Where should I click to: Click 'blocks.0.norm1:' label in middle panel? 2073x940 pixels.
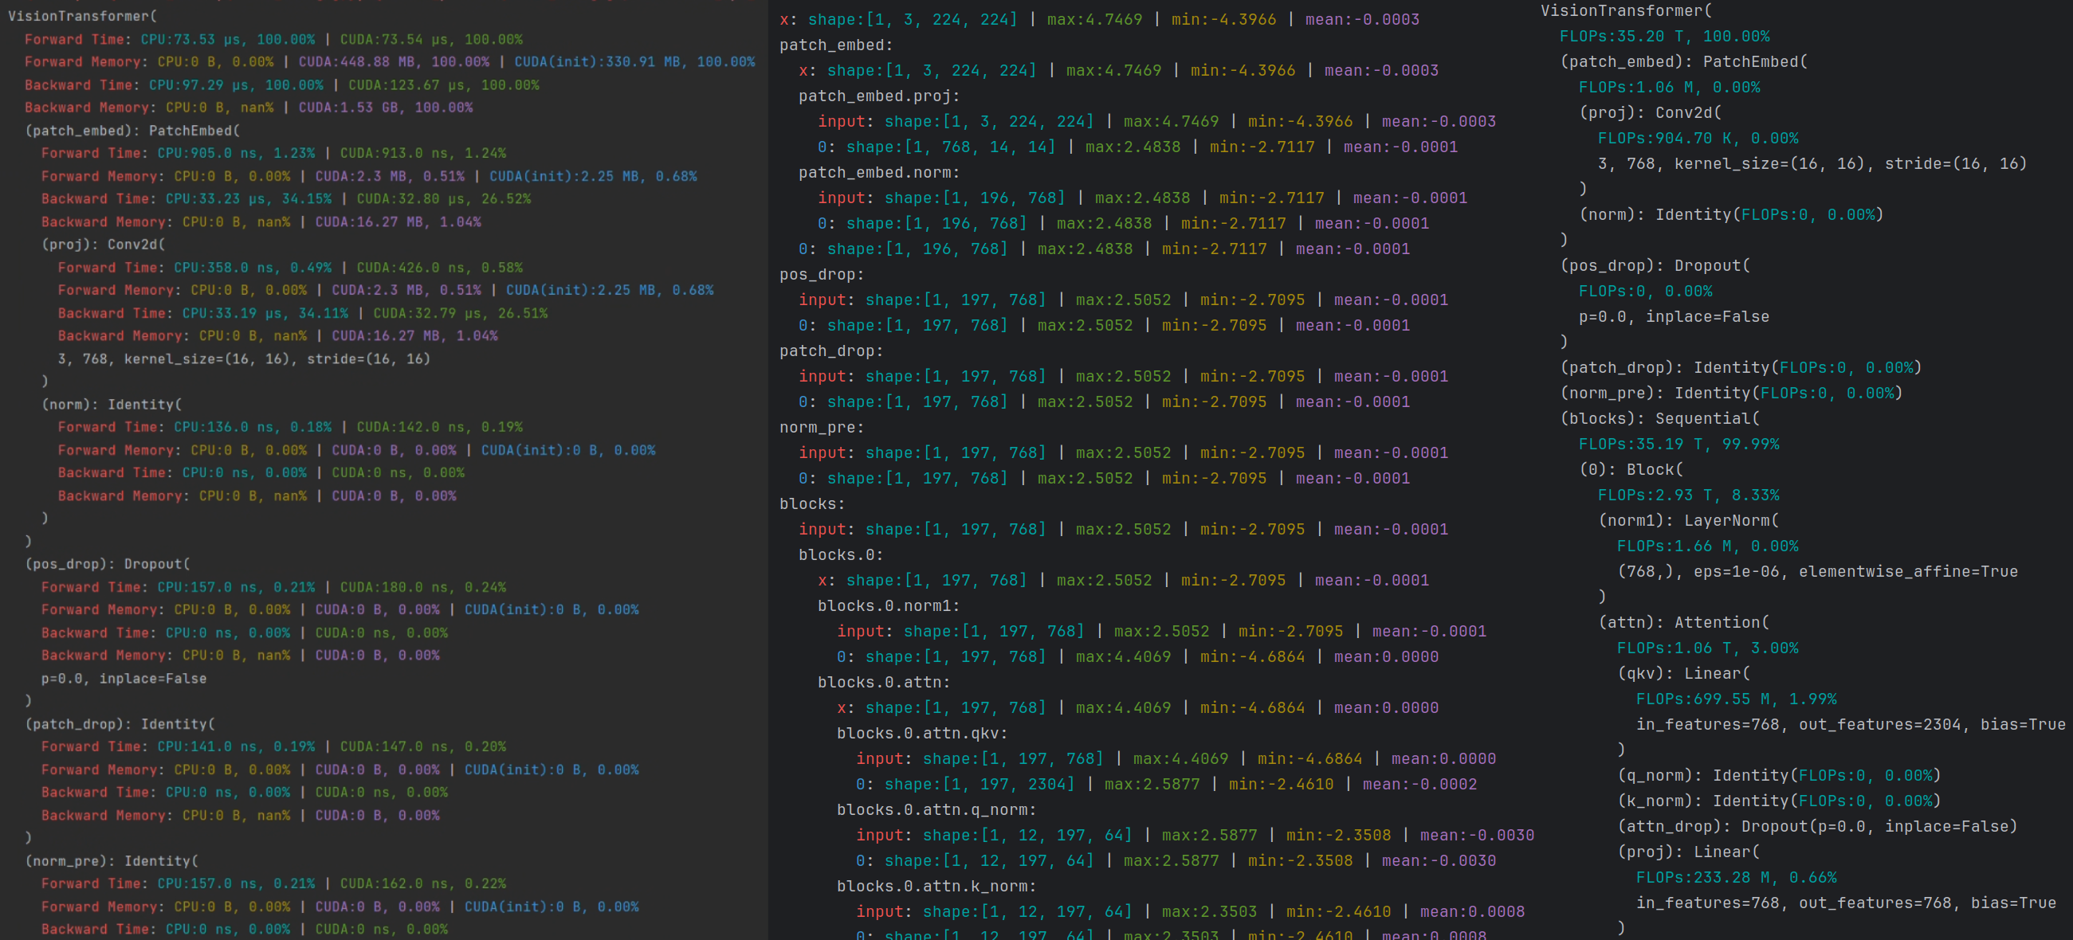pyautogui.click(x=889, y=605)
